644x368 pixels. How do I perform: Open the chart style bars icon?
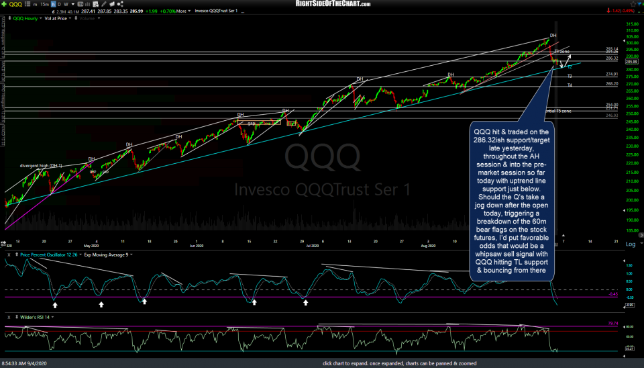click(x=87, y=4)
